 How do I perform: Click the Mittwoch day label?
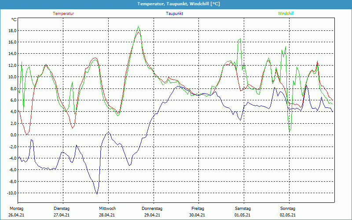(107, 209)
